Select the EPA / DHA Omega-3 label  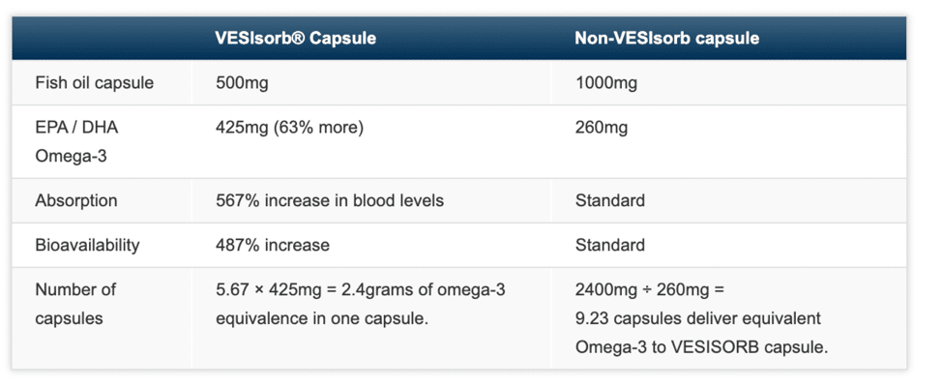[x=76, y=138]
